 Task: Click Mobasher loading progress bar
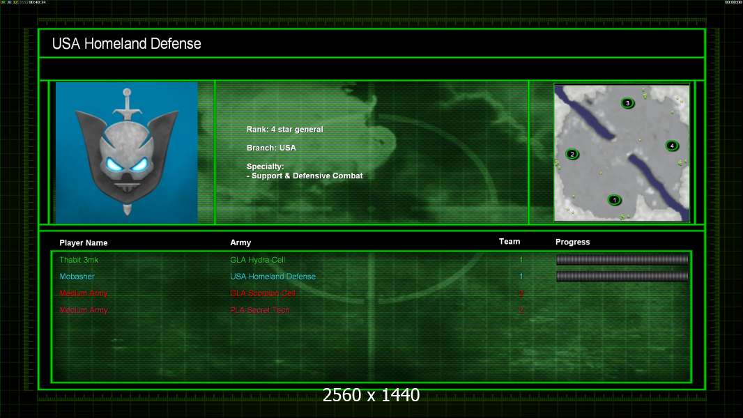[622, 277]
